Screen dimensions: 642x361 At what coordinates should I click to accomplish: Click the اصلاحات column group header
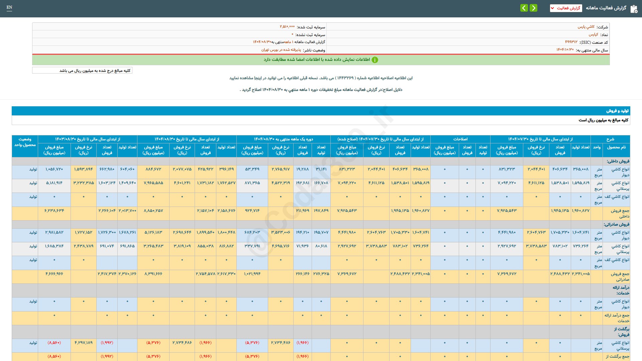460,139
